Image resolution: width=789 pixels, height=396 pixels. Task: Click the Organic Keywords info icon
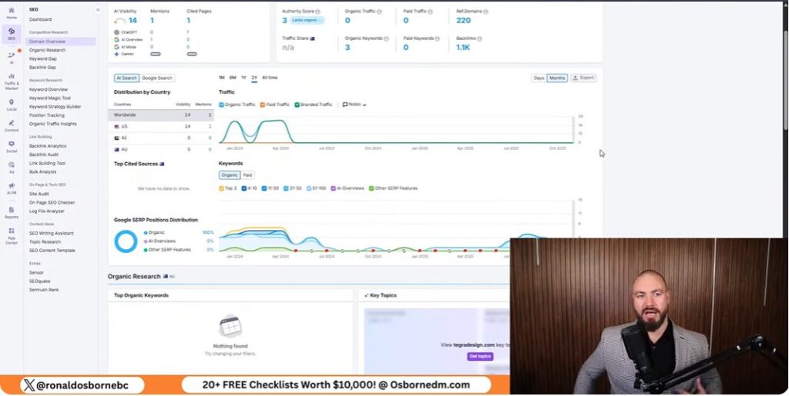(387, 38)
